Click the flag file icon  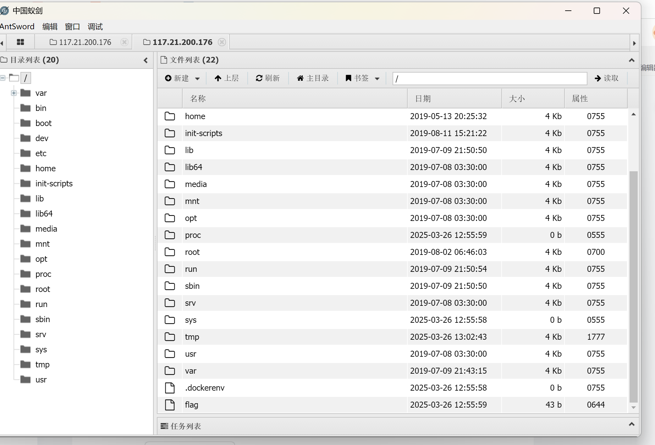pos(170,405)
